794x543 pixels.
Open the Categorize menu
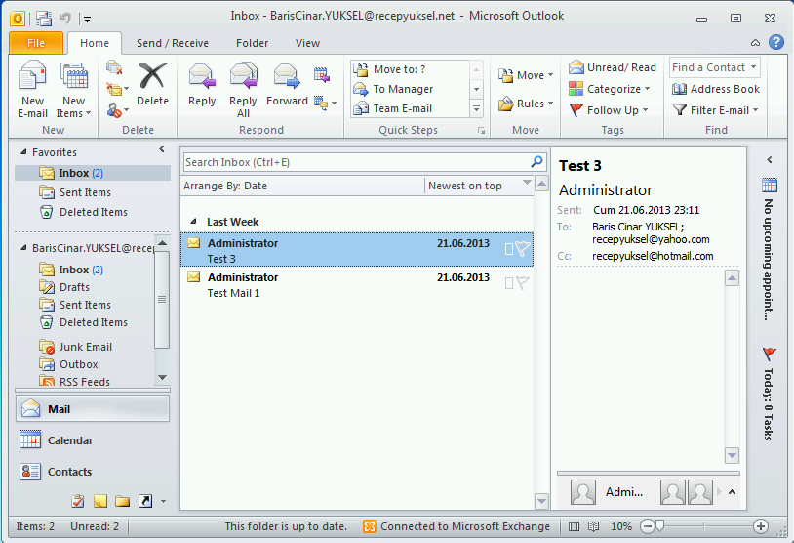[610, 89]
